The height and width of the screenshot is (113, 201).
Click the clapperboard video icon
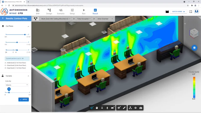(x=167, y=12)
